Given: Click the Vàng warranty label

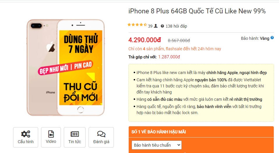Looking at the screenshot, I should (264, 39).
